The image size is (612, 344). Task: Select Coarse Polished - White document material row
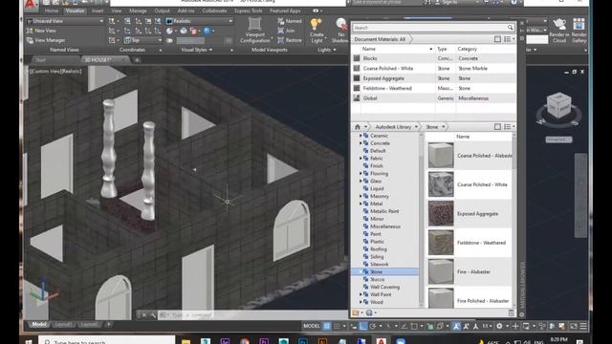pyautogui.click(x=433, y=68)
